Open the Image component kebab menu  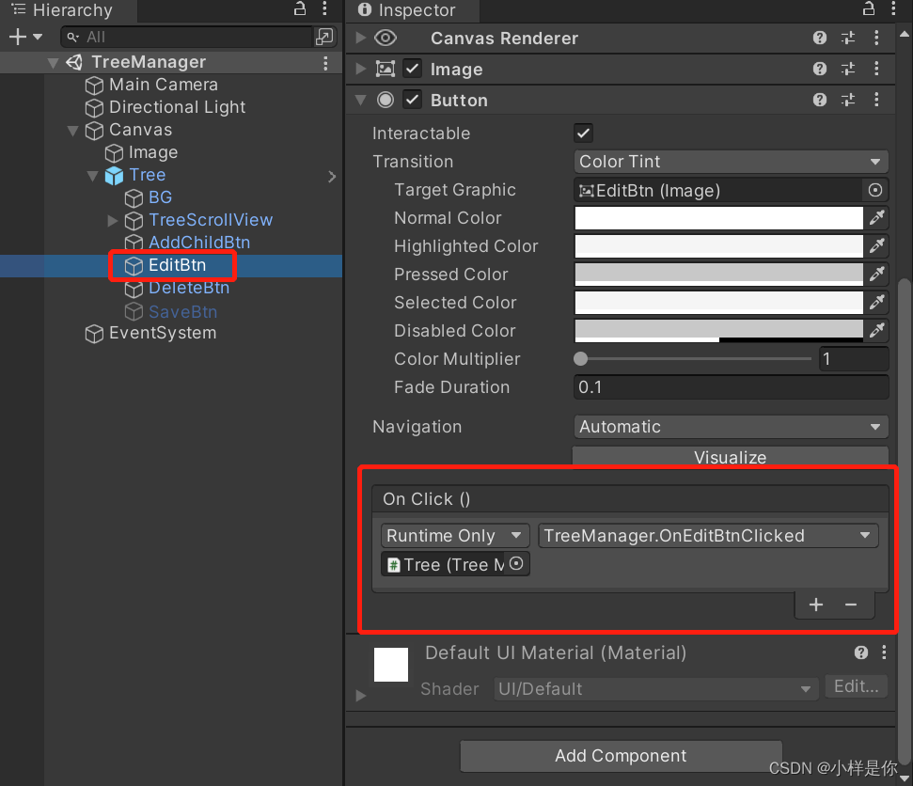pos(877,69)
